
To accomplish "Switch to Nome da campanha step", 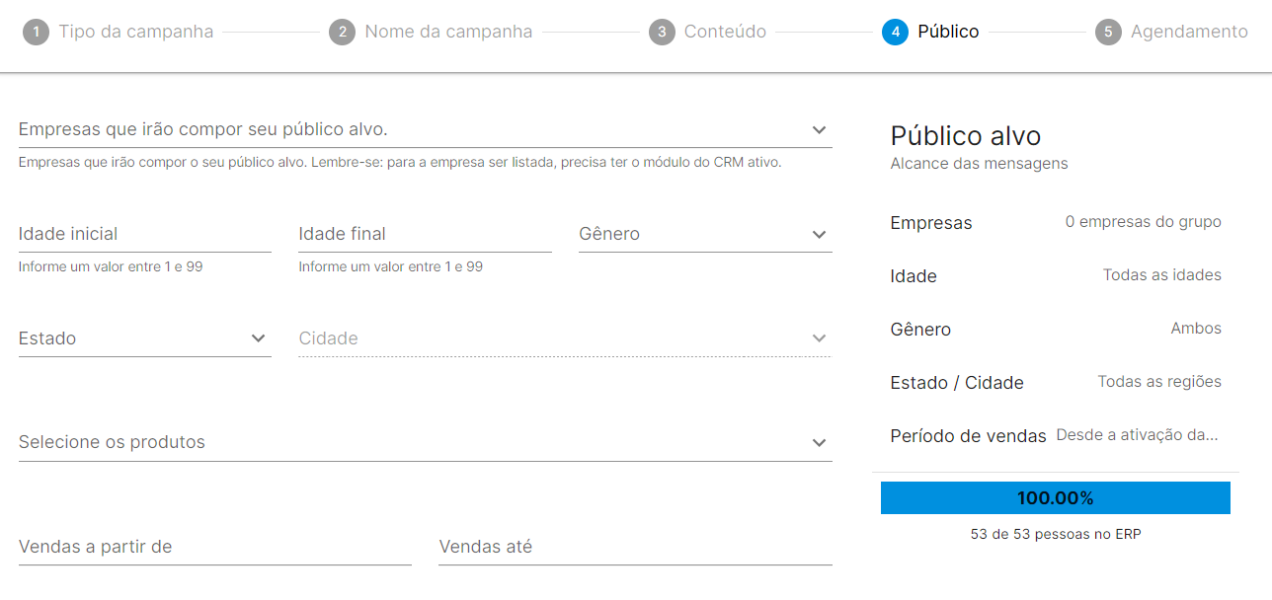I will 448,32.
